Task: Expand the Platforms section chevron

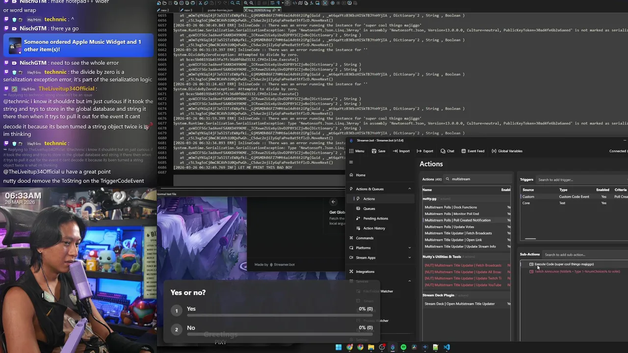Action: [410, 248]
